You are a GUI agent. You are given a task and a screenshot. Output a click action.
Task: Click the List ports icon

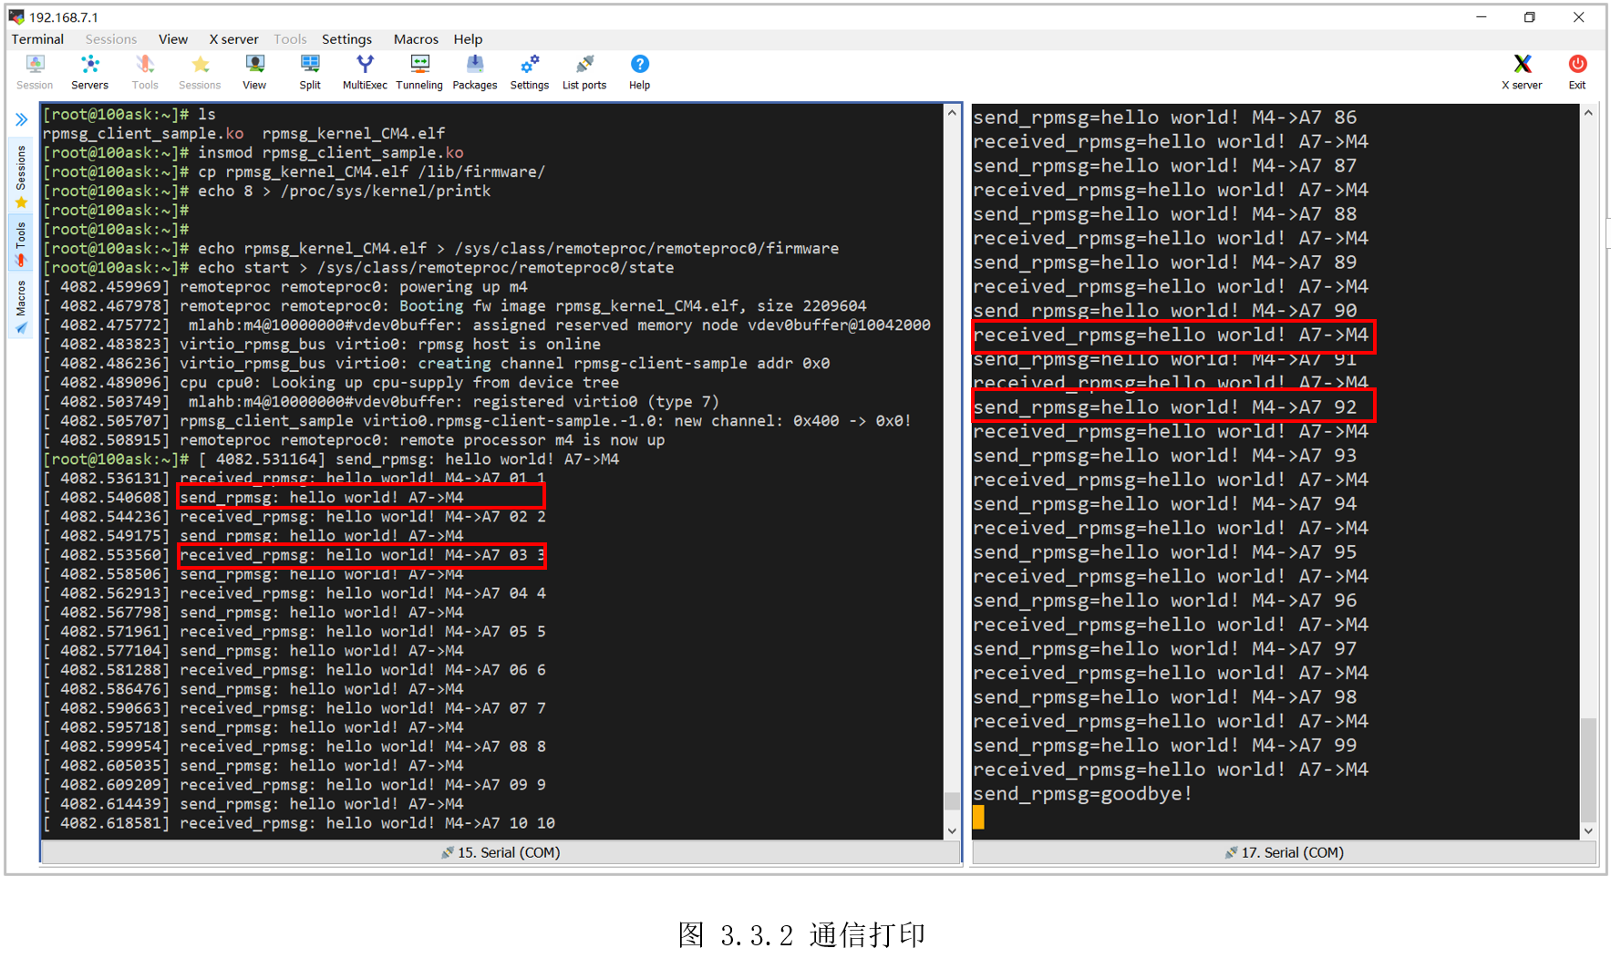583,71
